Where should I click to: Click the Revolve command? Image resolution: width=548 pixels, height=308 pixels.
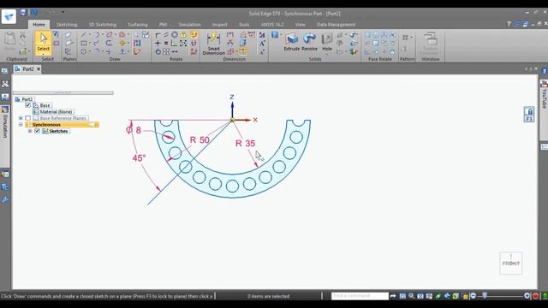click(x=309, y=42)
